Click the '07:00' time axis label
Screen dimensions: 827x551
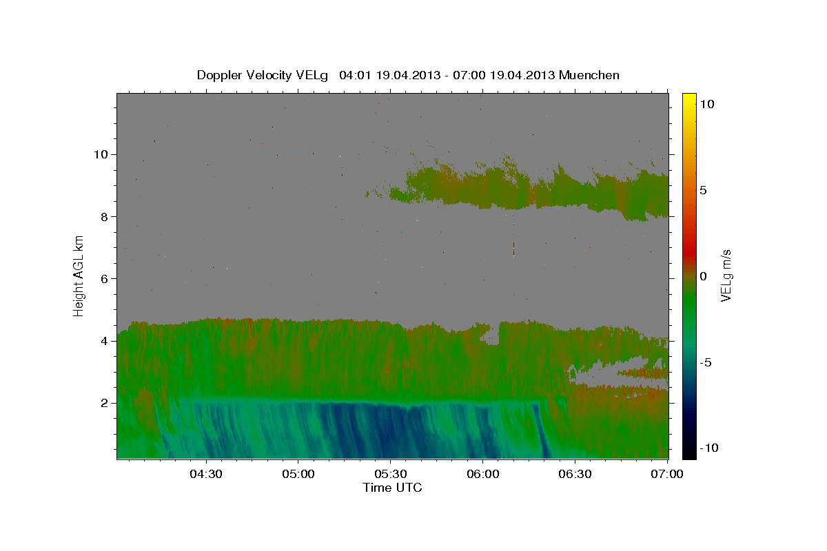[x=667, y=475]
